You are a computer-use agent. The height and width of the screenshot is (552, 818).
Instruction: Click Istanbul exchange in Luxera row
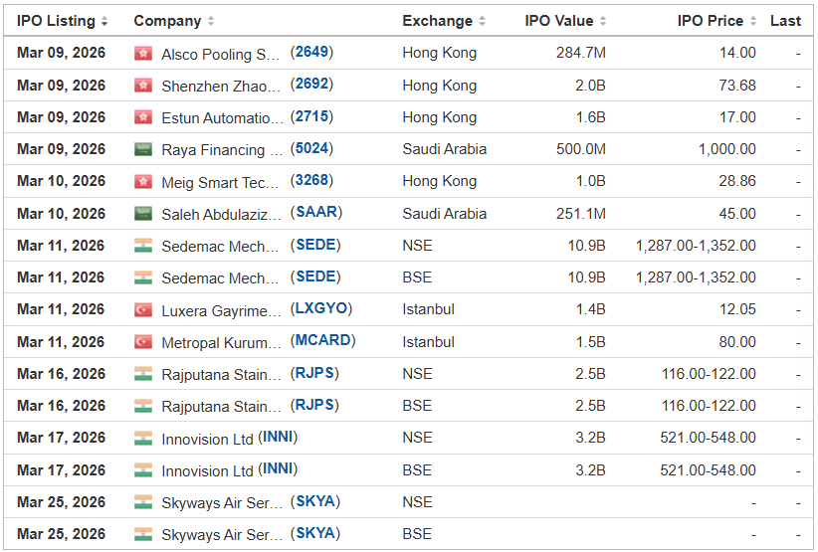pyautogui.click(x=428, y=309)
